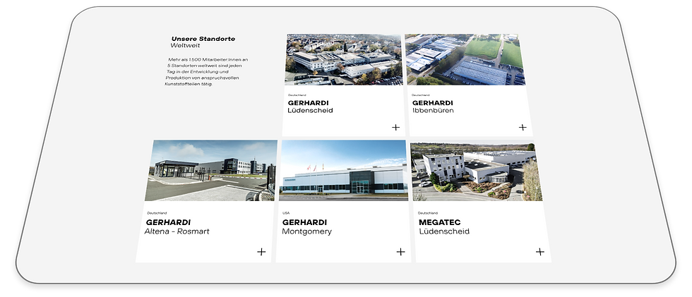The height and width of the screenshot is (297, 692).
Task: Click the USA country label
Action: [x=285, y=213]
